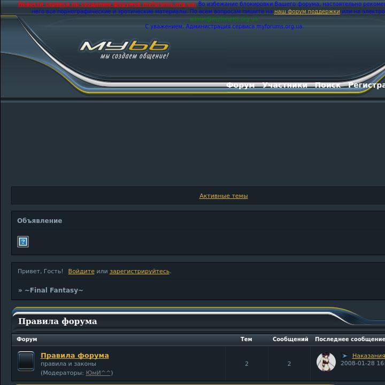The width and height of the screenshot is (385, 385).
Task: Open the Регистрация menu item
Action: [366, 85]
